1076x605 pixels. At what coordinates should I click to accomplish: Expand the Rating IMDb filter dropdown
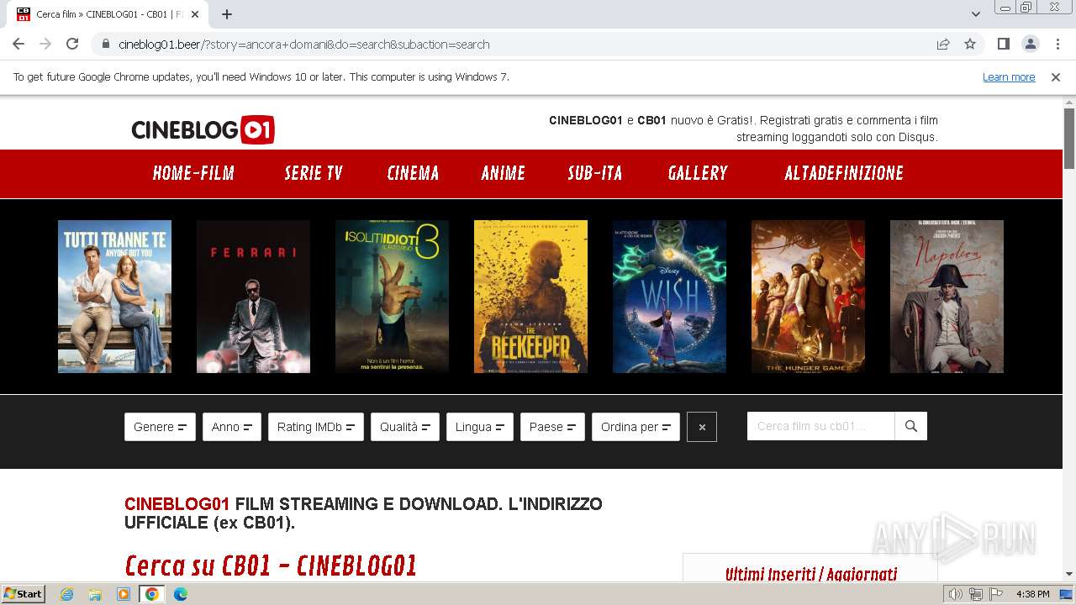pos(316,427)
